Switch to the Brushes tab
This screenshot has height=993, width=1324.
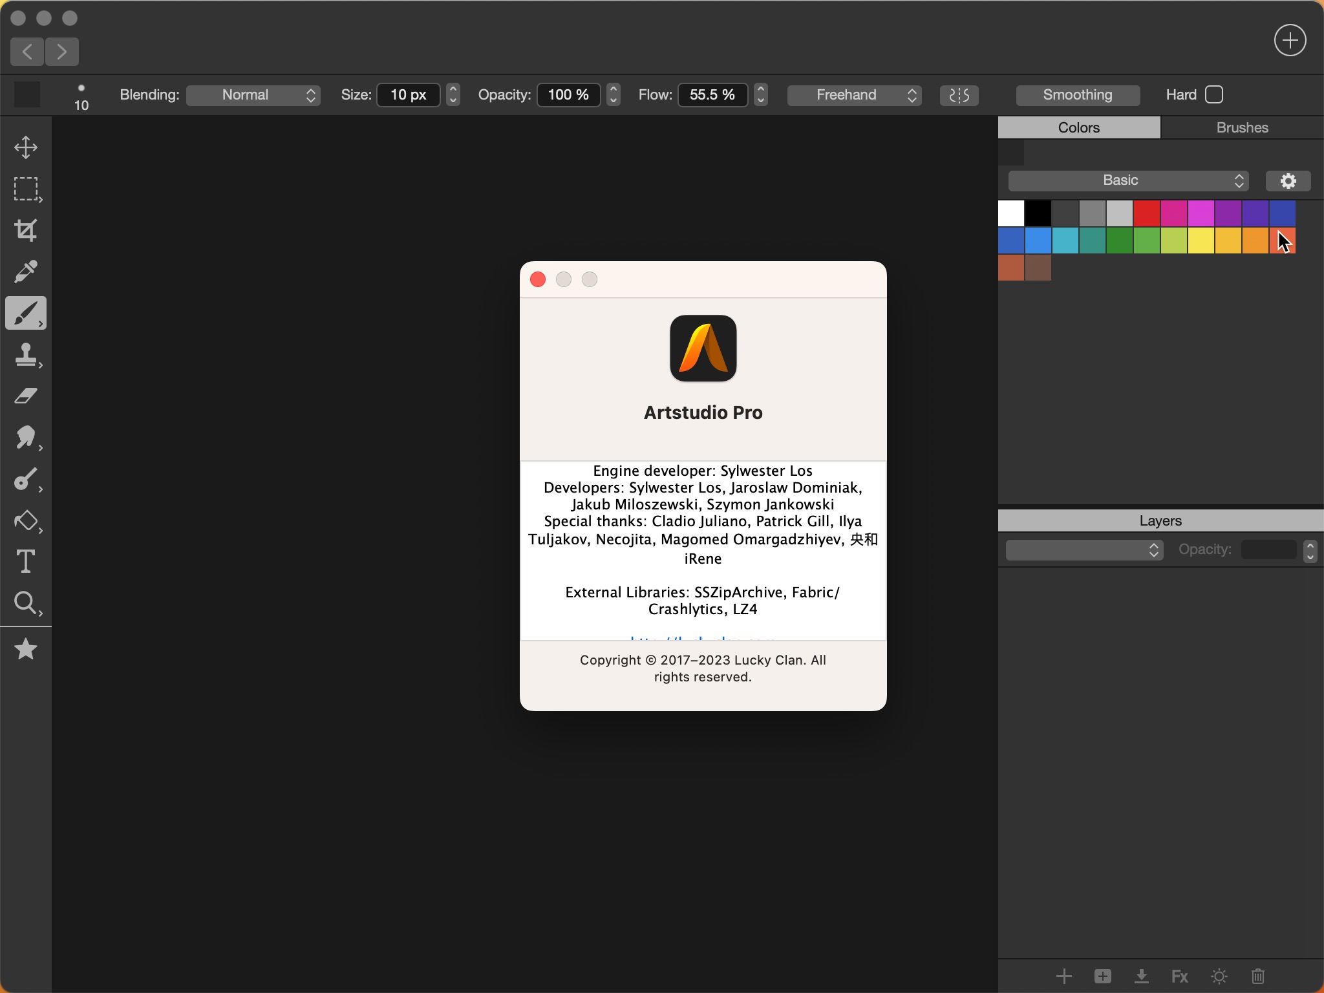coord(1242,127)
